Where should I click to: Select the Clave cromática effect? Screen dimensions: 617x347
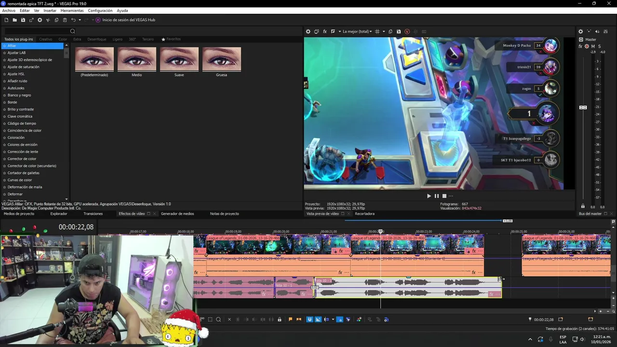[20, 116]
